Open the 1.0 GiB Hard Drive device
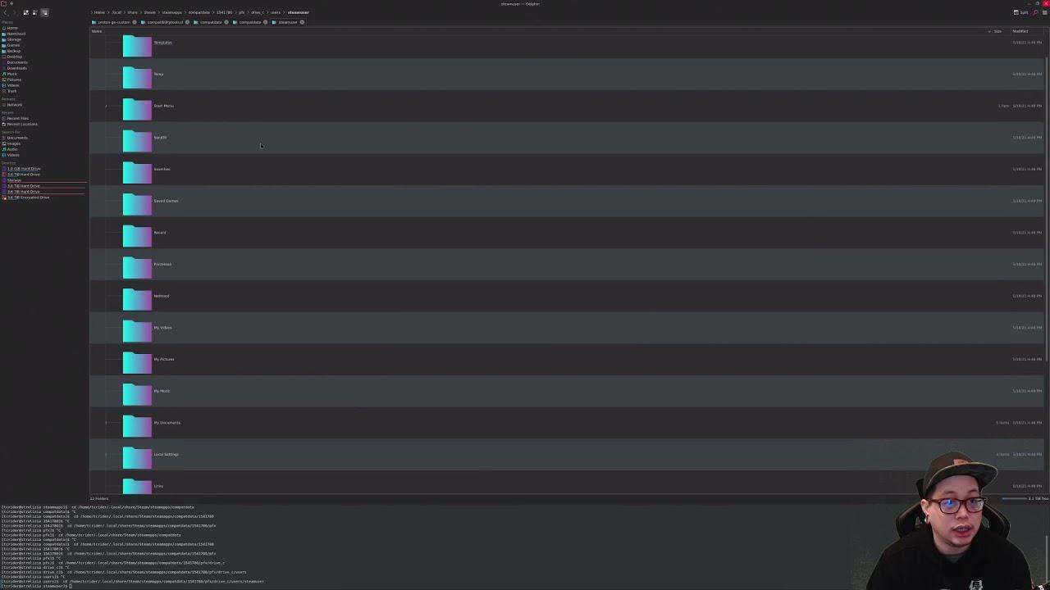This screenshot has height=590, width=1050. click(23, 169)
